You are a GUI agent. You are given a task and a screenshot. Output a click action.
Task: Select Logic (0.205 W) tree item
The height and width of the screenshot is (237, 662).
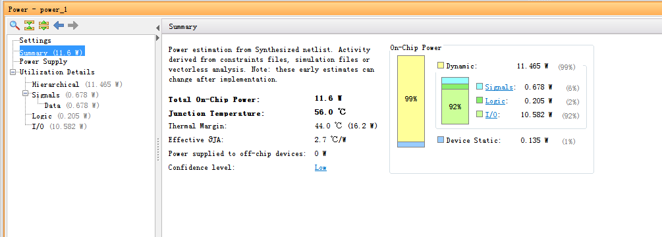61,116
